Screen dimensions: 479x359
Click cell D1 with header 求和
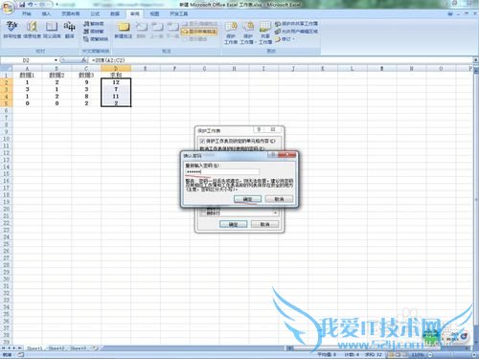[116, 76]
